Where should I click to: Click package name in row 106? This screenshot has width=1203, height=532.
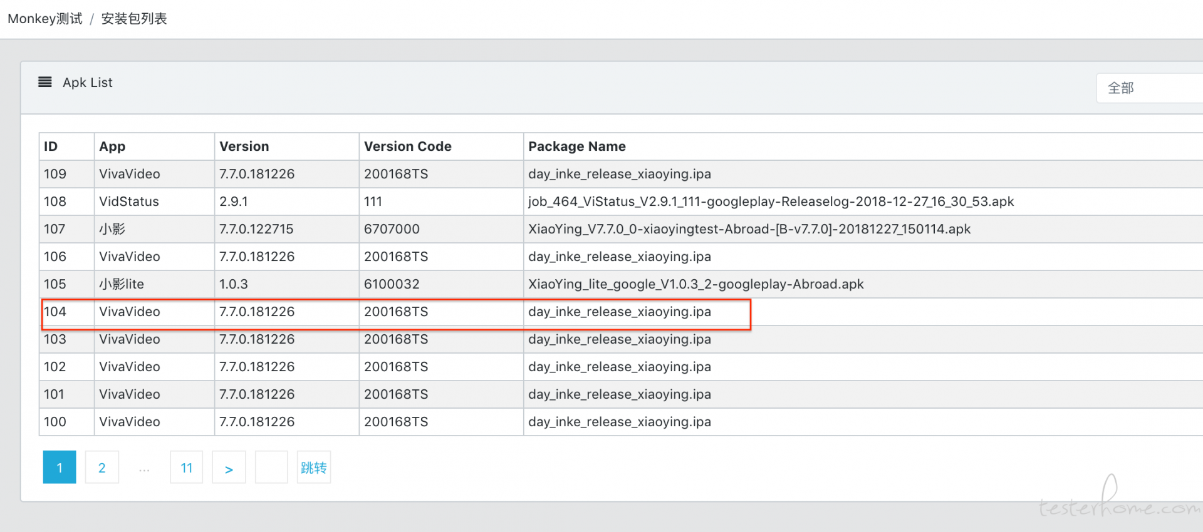620,257
